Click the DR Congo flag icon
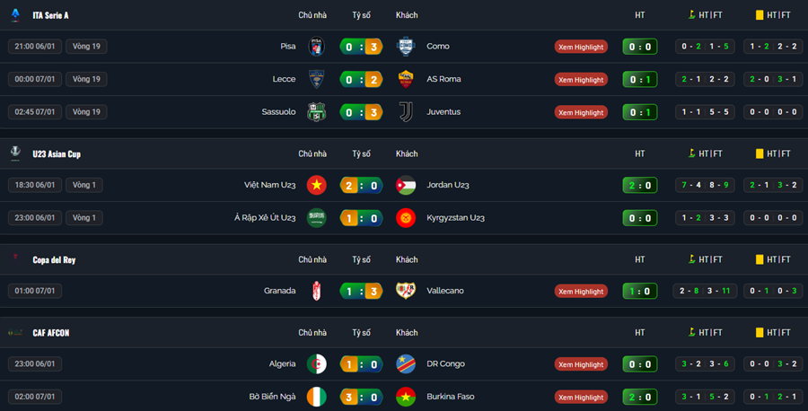Image resolution: width=808 pixels, height=411 pixels. (406, 364)
